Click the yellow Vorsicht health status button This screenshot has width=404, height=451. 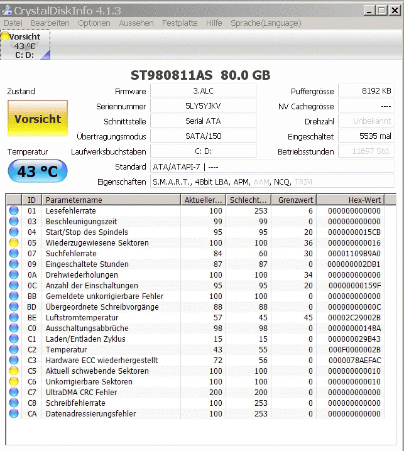click(x=38, y=118)
